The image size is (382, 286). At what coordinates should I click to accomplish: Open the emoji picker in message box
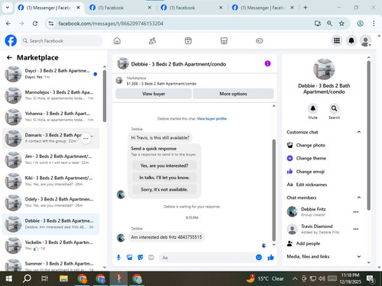pyautogui.click(x=259, y=258)
